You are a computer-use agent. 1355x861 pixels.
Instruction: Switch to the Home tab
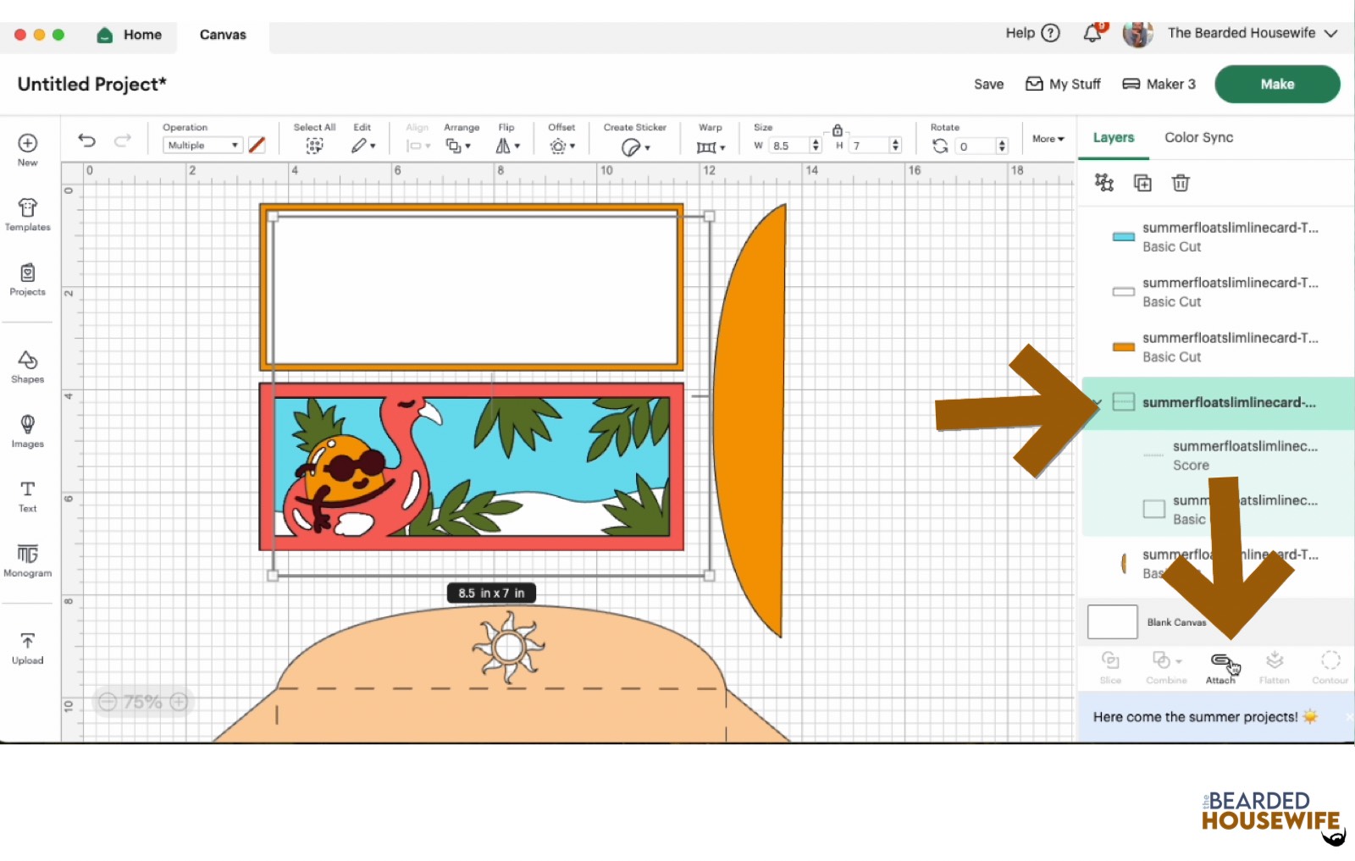[x=130, y=35]
